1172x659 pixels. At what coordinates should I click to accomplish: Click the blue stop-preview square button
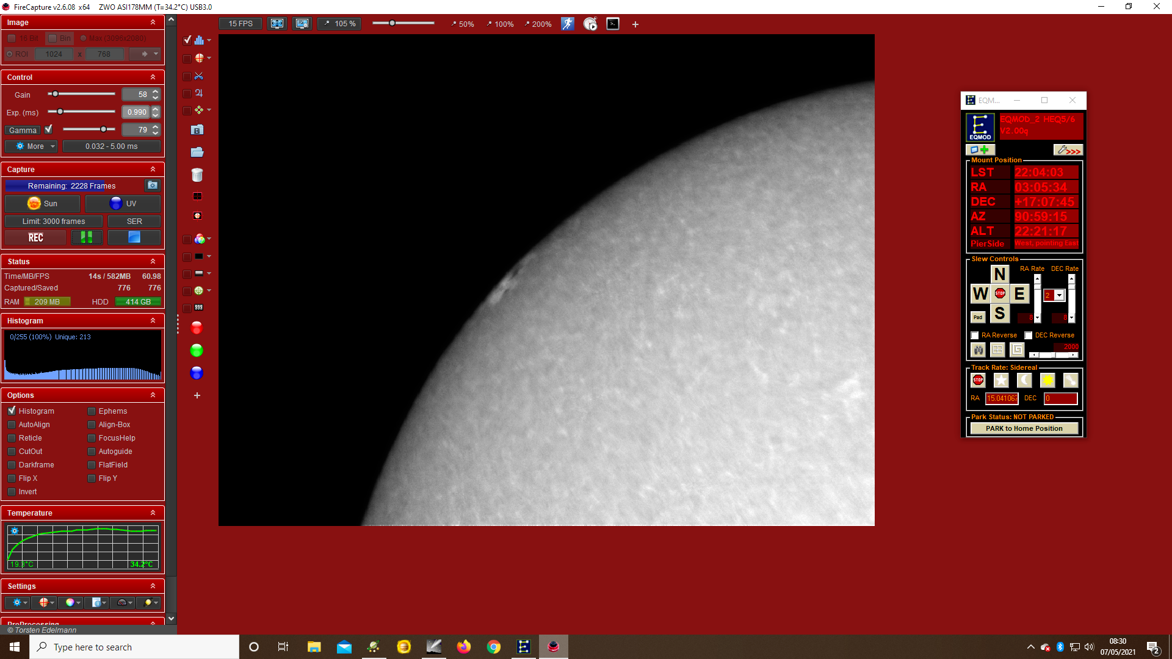click(x=134, y=237)
